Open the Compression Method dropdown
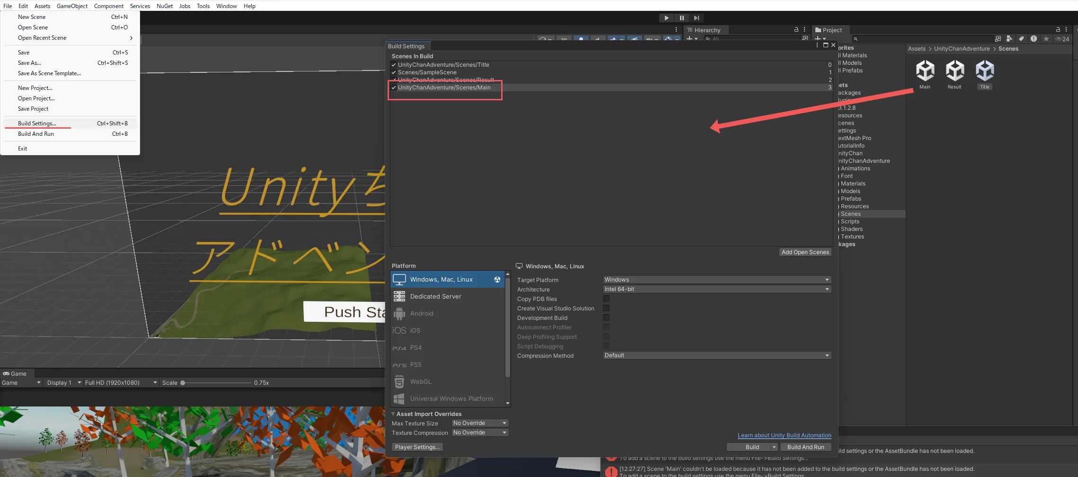This screenshot has width=1078, height=477. tap(716, 355)
